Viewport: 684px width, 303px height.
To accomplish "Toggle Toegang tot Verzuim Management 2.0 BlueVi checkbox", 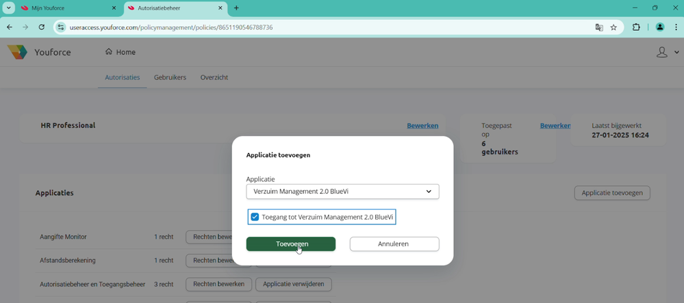I will pyautogui.click(x=255, y=217).
